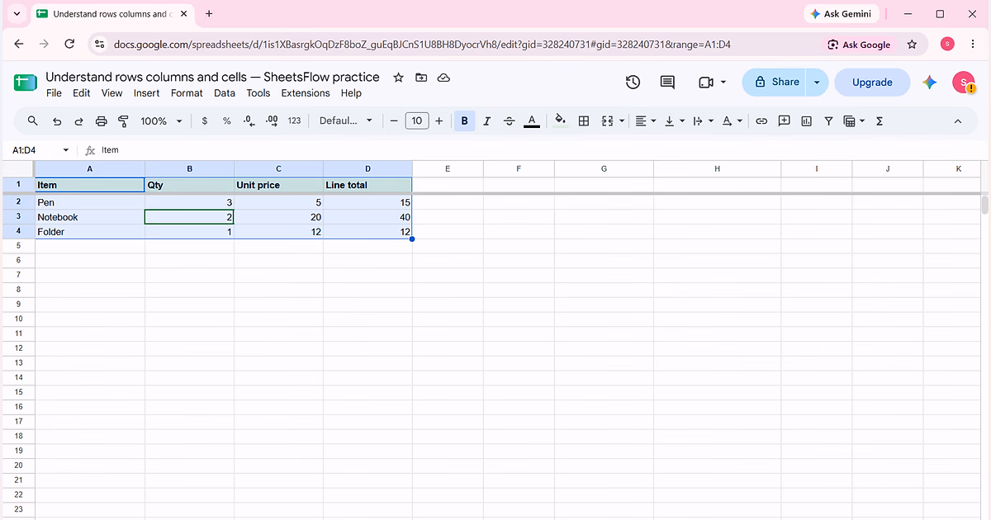
Task: Increase the font size
Action: point(439,121)
